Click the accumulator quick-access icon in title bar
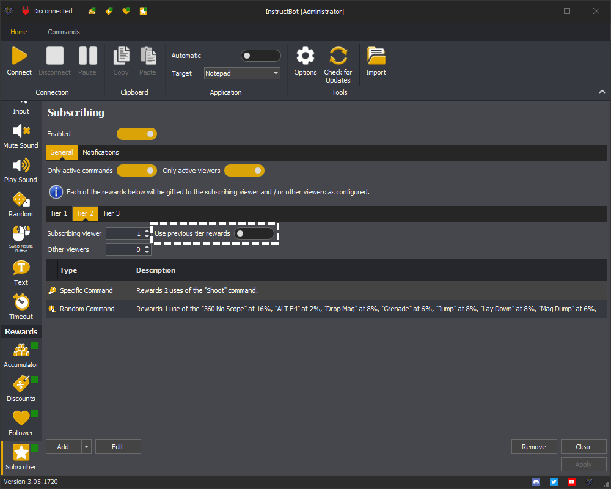The height and width of the screenshot is (489, 611). pyautogui.click(x=92, y=12)
